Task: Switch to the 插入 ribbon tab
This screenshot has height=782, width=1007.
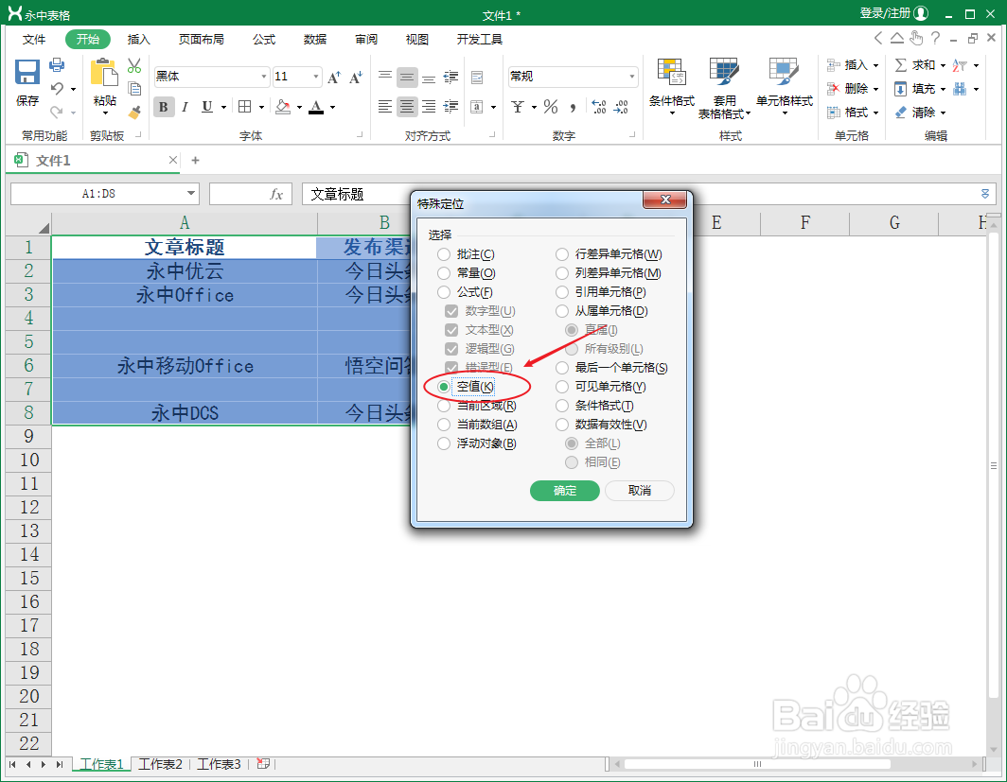Action: (138, 39)
